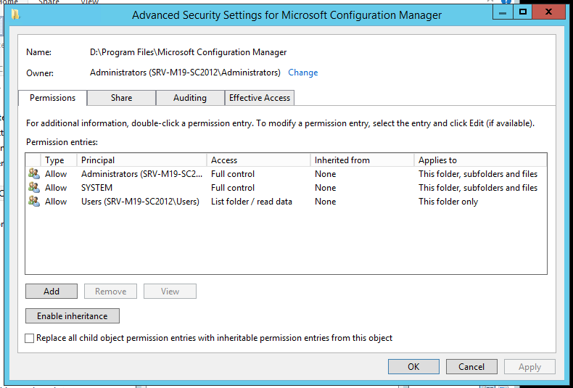The image size is (573, 388).
Task: Click the user group icon for Administrators entry
Action: pyautogui.click(x=34, y=173)
